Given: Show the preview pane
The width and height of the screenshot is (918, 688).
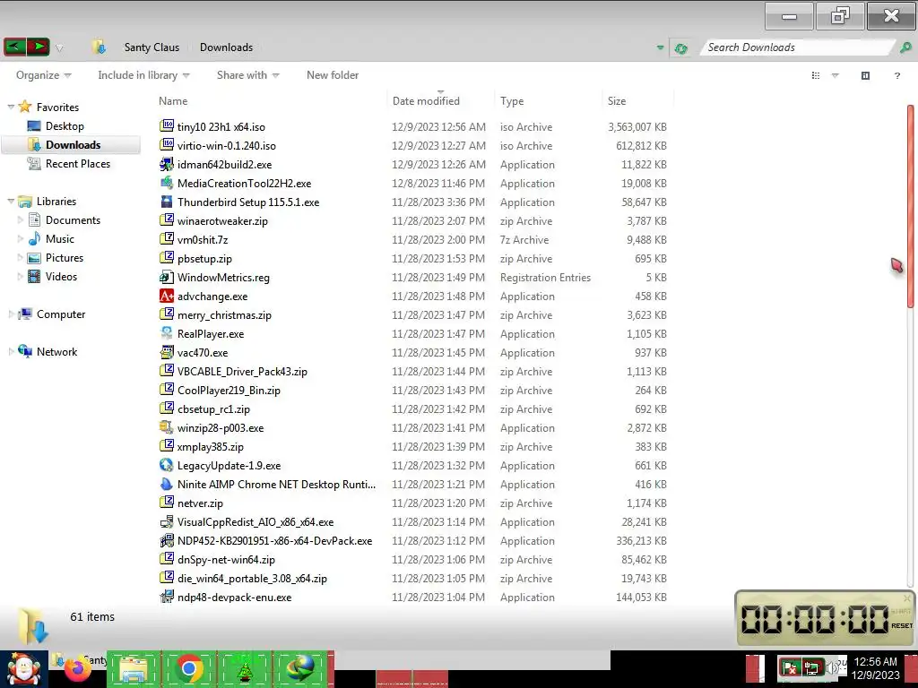Looking at the screenshot, I should pos(865,75).
